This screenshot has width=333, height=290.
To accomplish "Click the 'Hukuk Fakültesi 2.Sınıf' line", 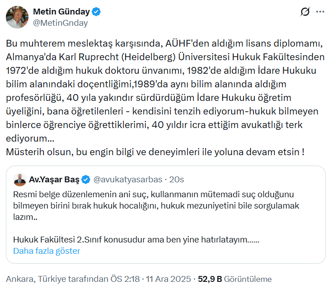I will pos(136,239).
